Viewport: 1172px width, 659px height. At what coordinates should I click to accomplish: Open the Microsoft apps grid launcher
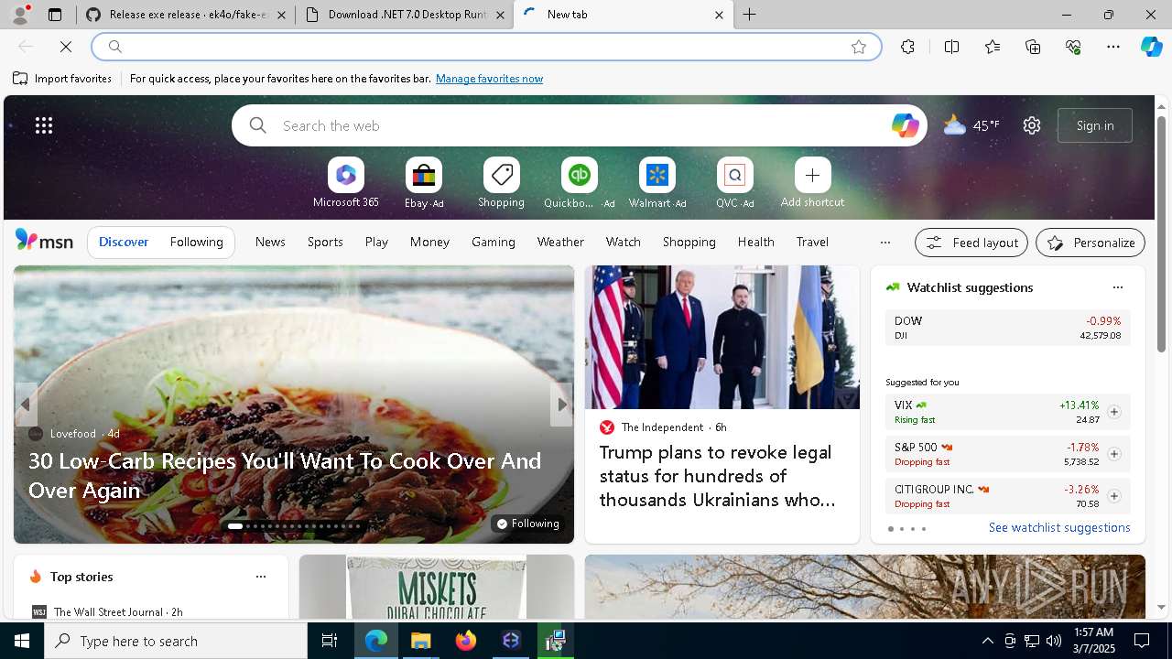(44, 125)
